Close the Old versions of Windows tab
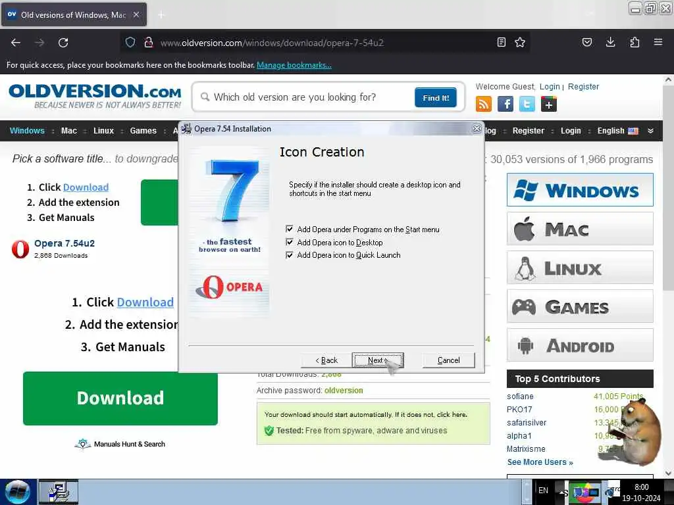This screenshot has width=674, height=505. pyautogui.click(x=136, y=14)
